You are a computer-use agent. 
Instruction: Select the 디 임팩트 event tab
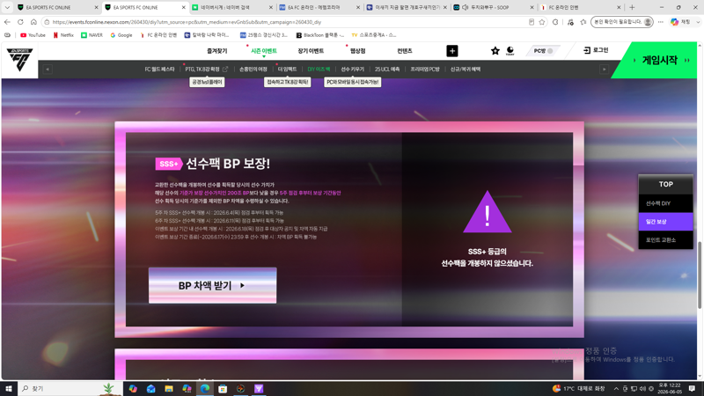(288, 70)
